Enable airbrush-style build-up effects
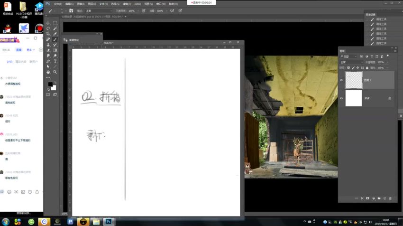 coord(172,11)
